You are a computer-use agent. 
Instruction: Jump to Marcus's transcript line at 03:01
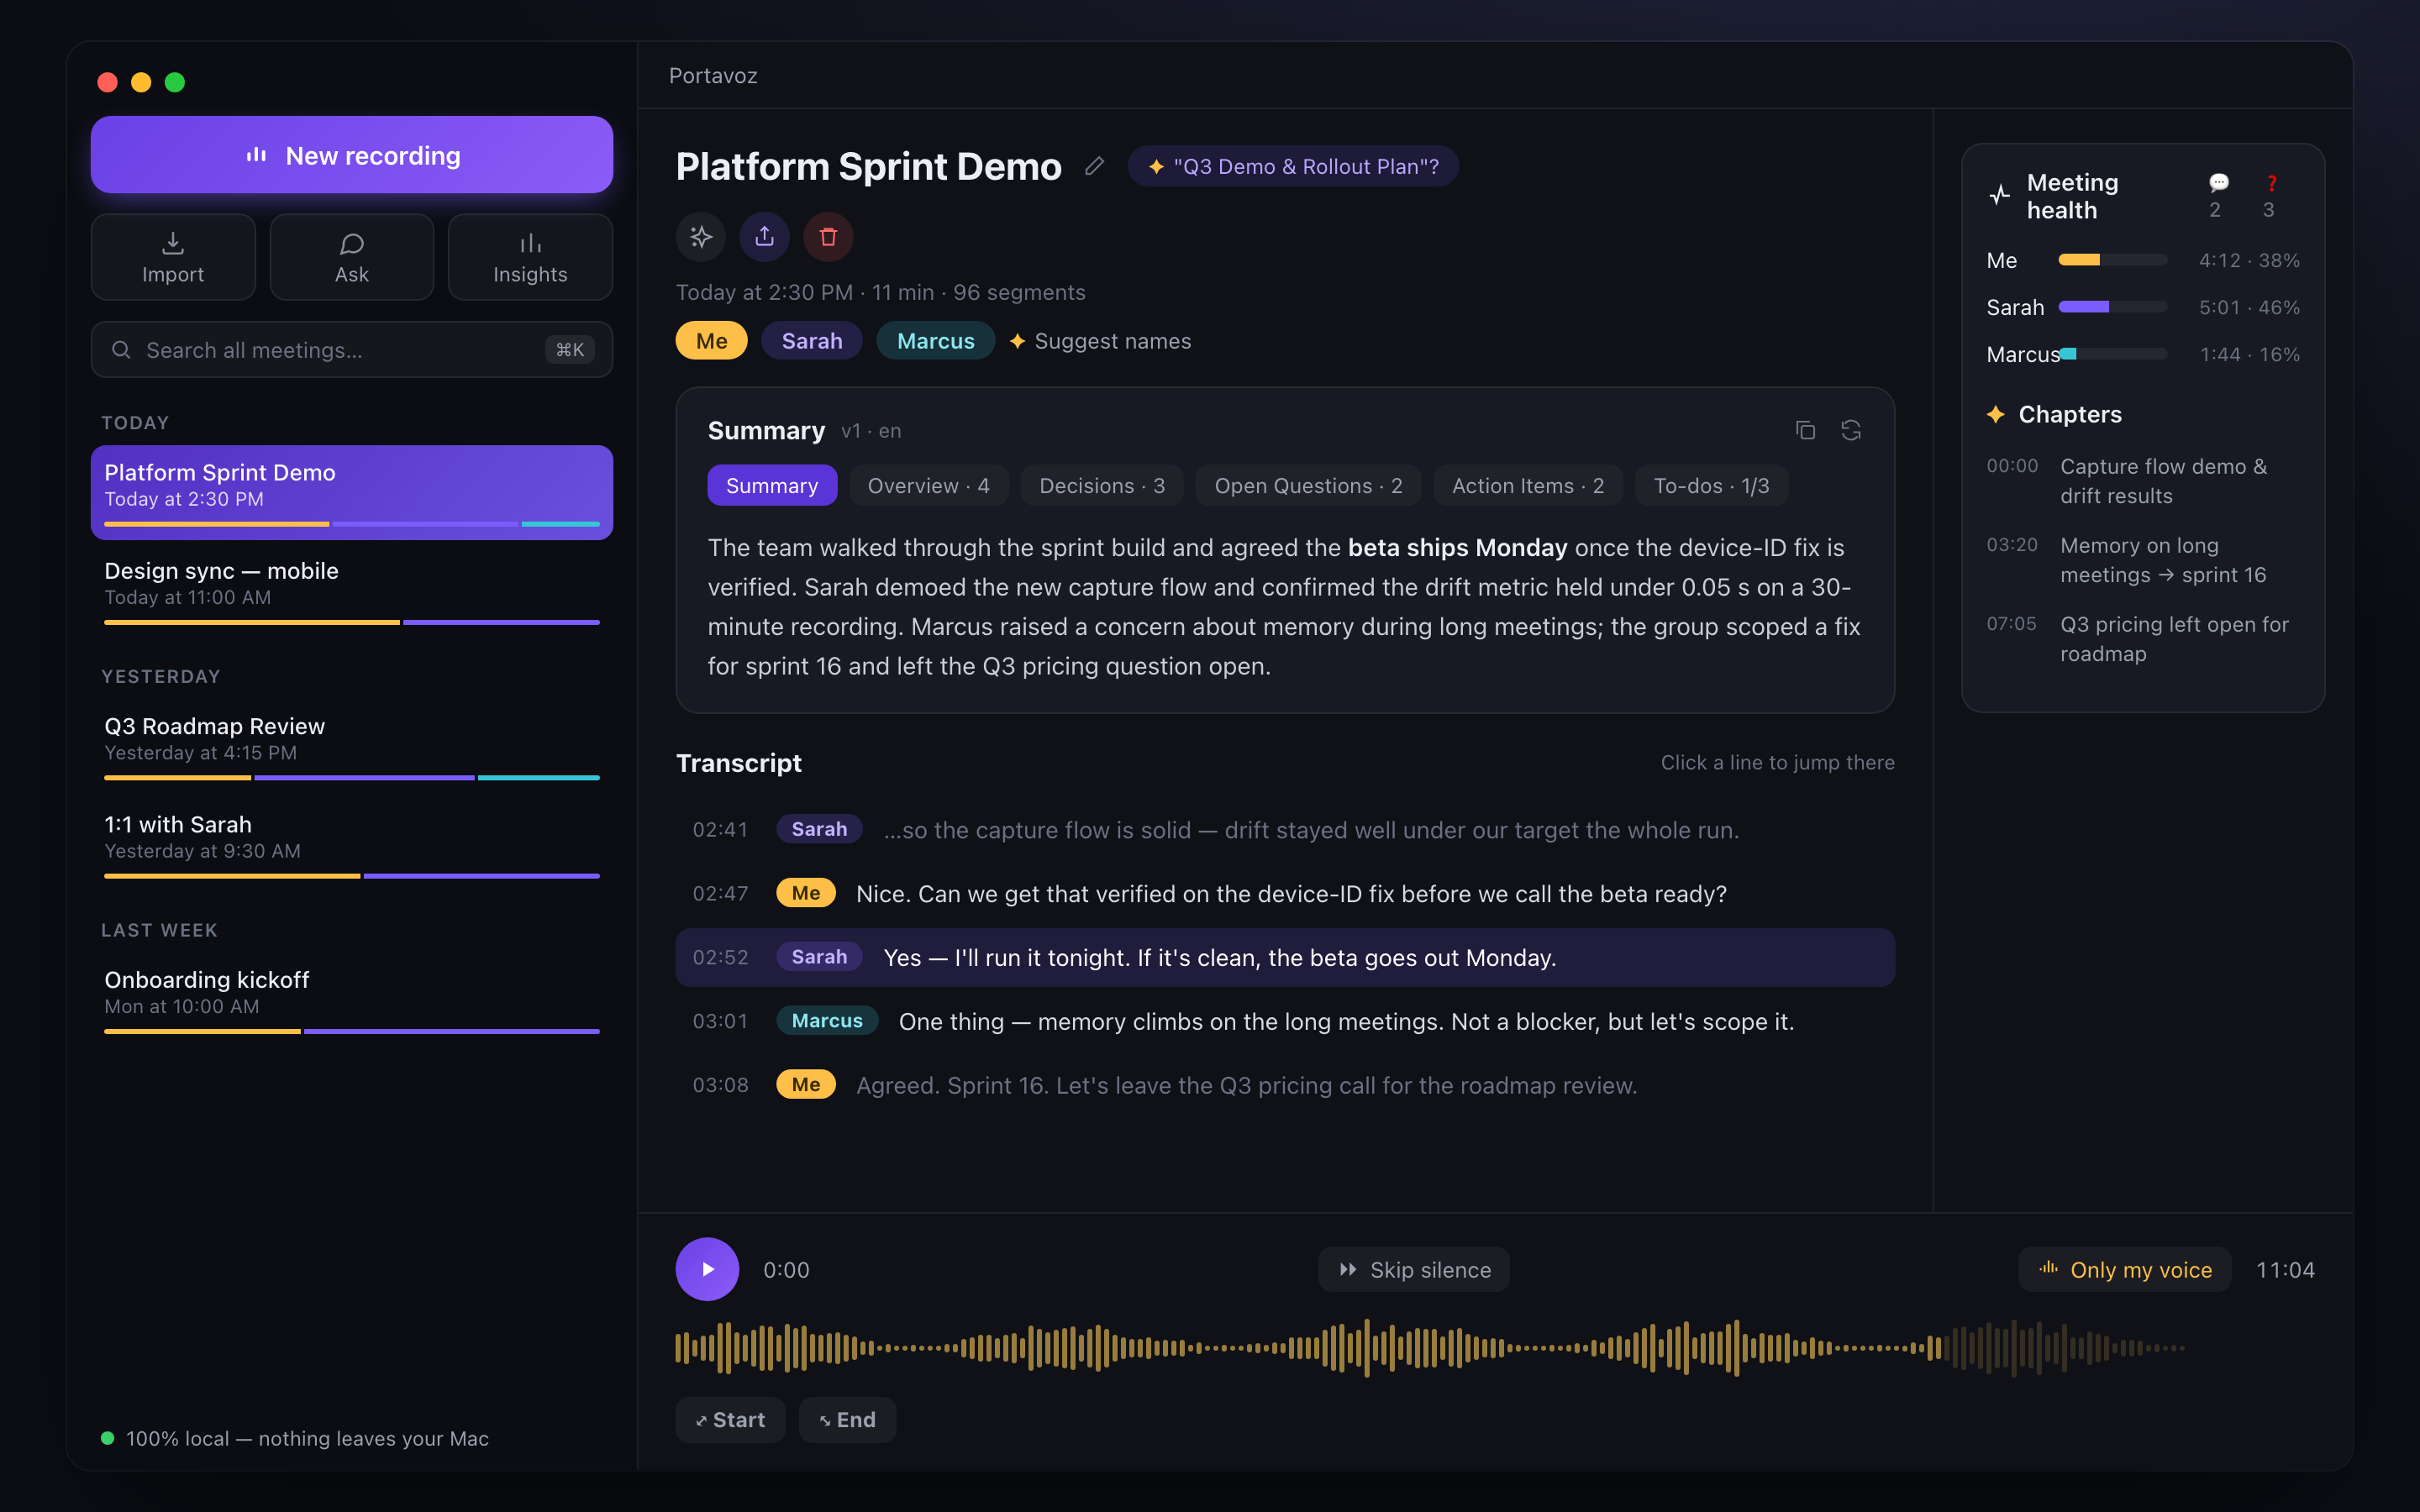[x=1285, y=1021]
